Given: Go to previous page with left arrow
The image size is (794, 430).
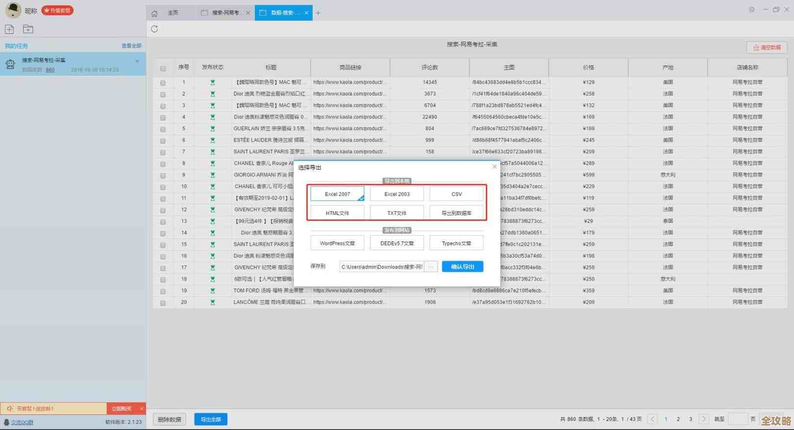Looking at the screenshot, I should tap(652, 419).
